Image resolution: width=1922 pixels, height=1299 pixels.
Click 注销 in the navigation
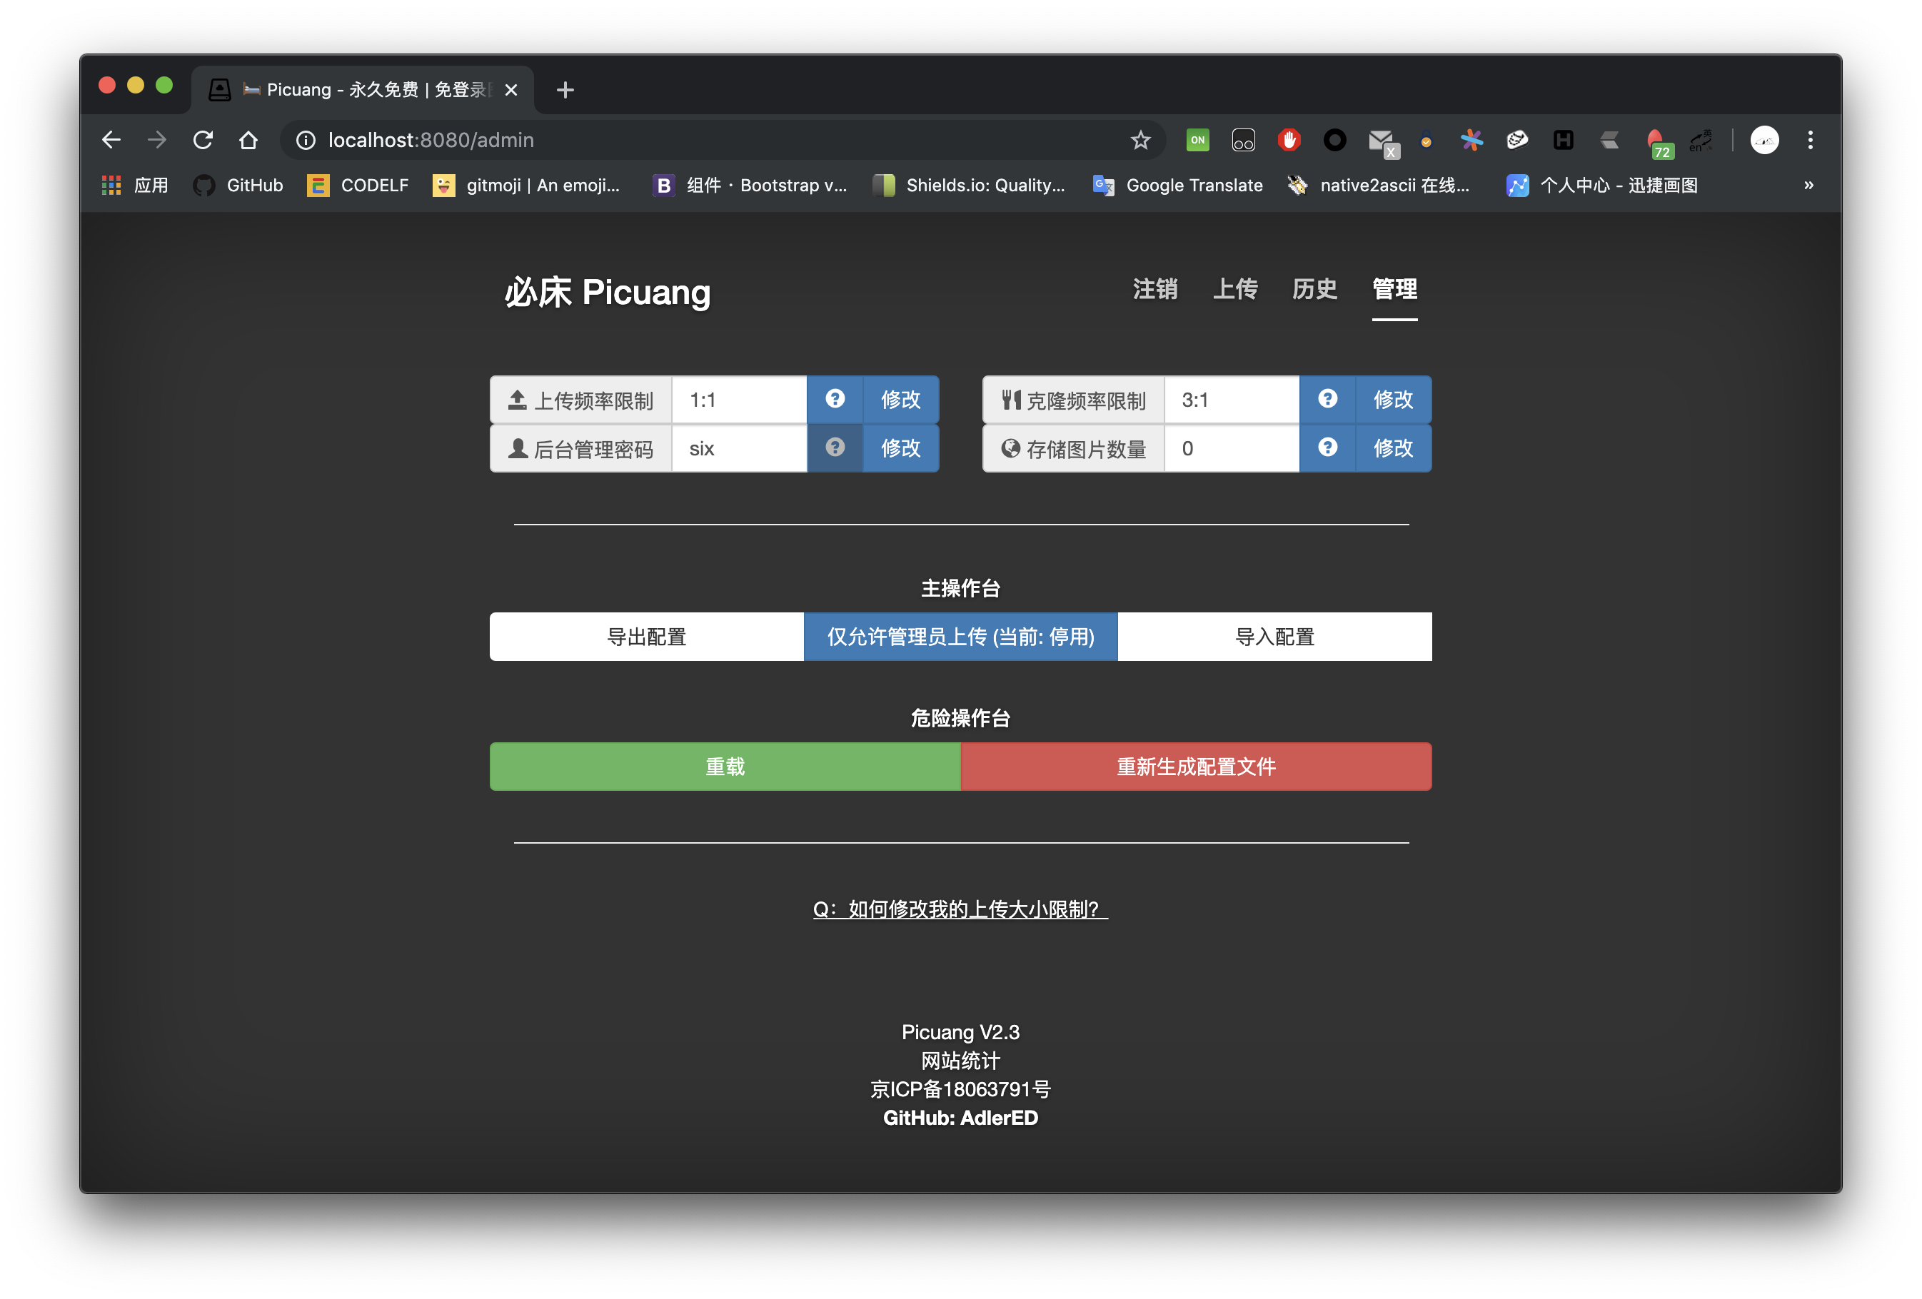tap(1154, 289)
